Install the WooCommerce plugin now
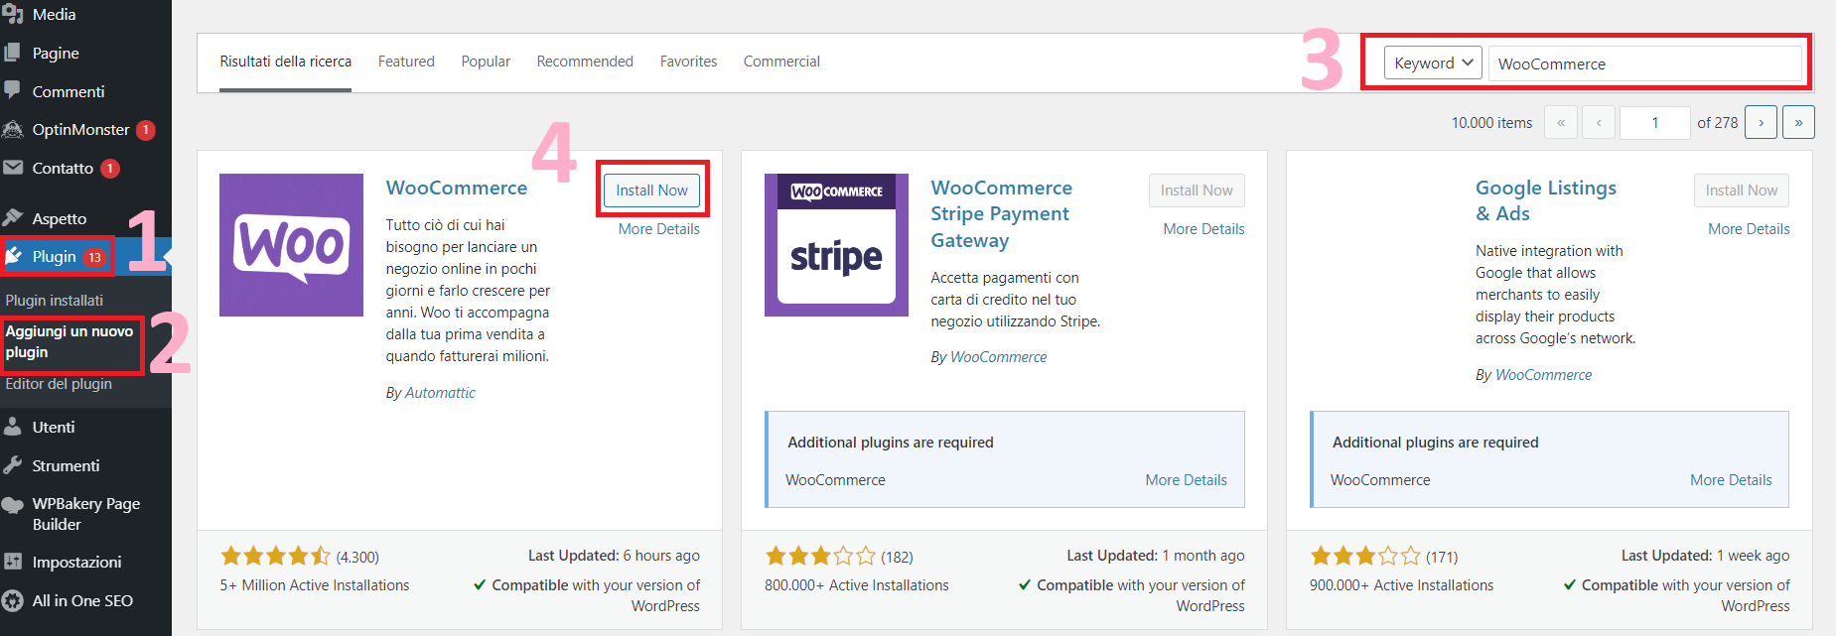The height and width of the screenshot is (636, 1836). coord(651,191)
